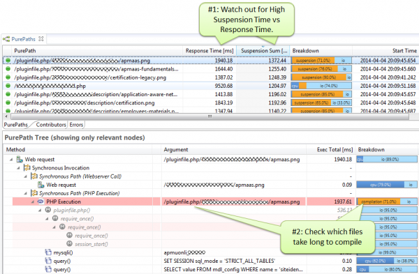Click the PurePaths view icon in tab
Image resolution: width=419 pixels, height=274 pixels.
pyautogui.click(x=6, y=39)
